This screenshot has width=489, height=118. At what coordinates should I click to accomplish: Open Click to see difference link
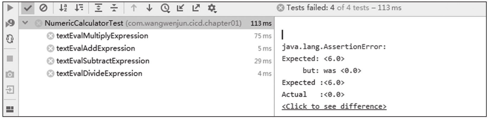click(x=334, y=106)
